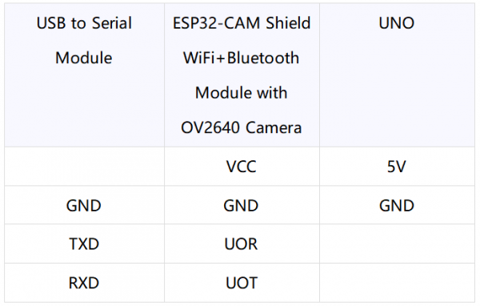Click the 'OV2640 Camera' text line
Viewport: 480px width, 306px height.
[242, 127]
